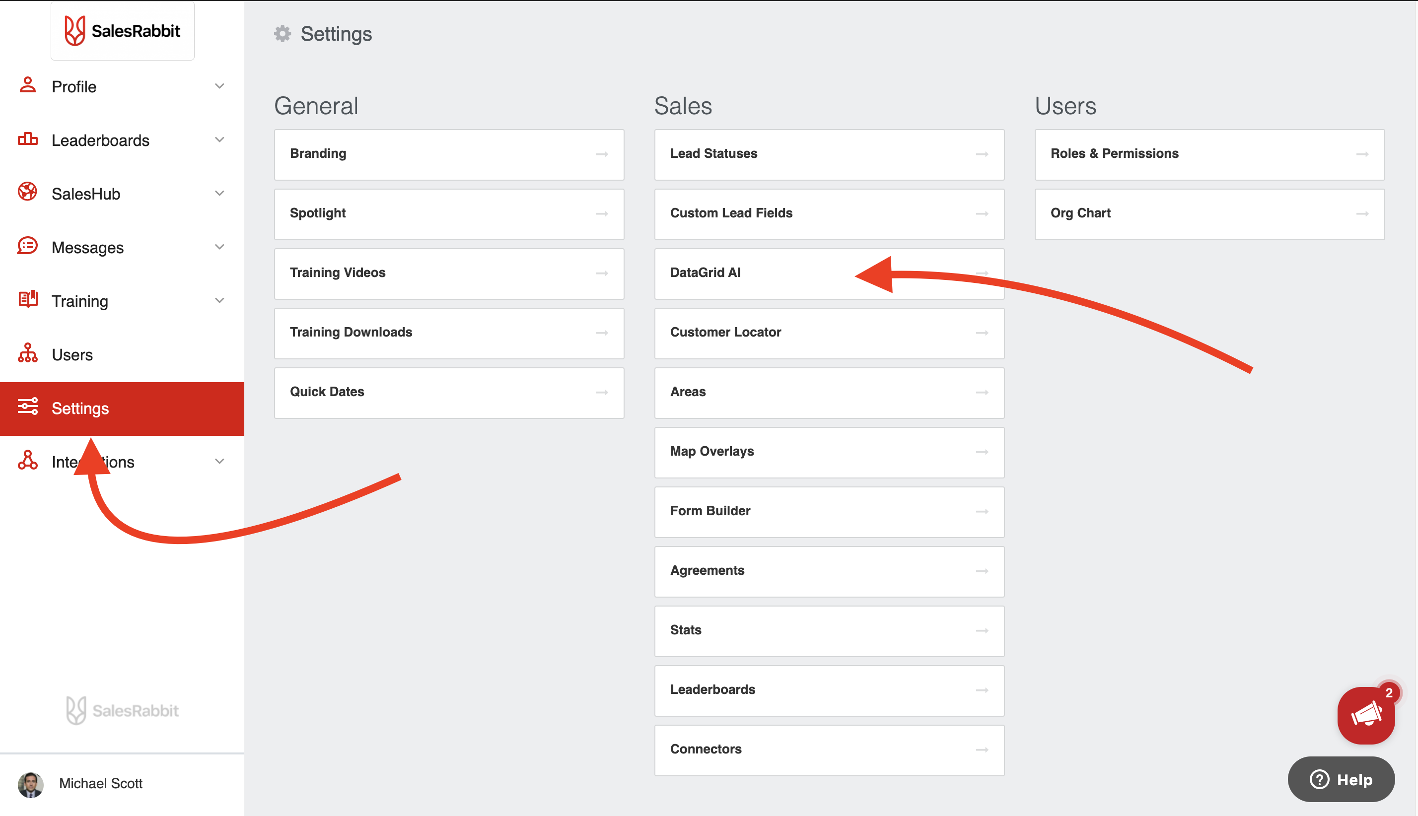This screenshot has width=1418, height=816.
Task: Click the arrow on Org Chart card
Action: pos(1362,213)
